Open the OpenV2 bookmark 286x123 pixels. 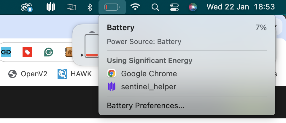[x=28, y=74]
